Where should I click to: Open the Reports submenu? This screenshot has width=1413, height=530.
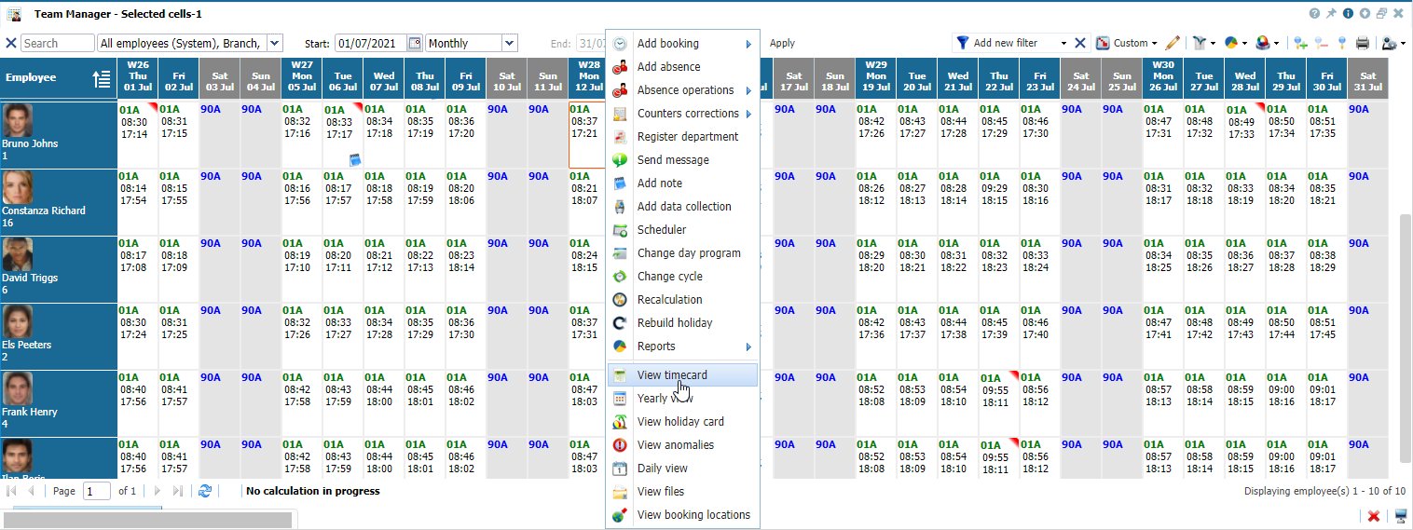coord(656,347)
